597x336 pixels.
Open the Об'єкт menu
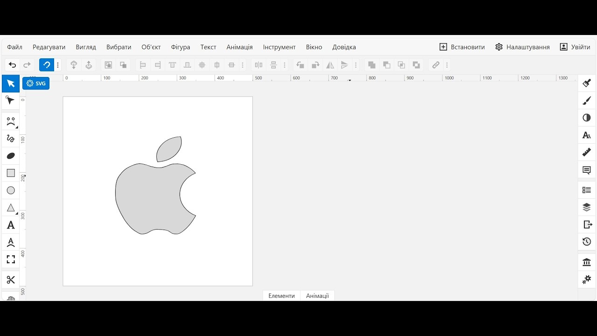pyautogui.click(x=151, y=47)
